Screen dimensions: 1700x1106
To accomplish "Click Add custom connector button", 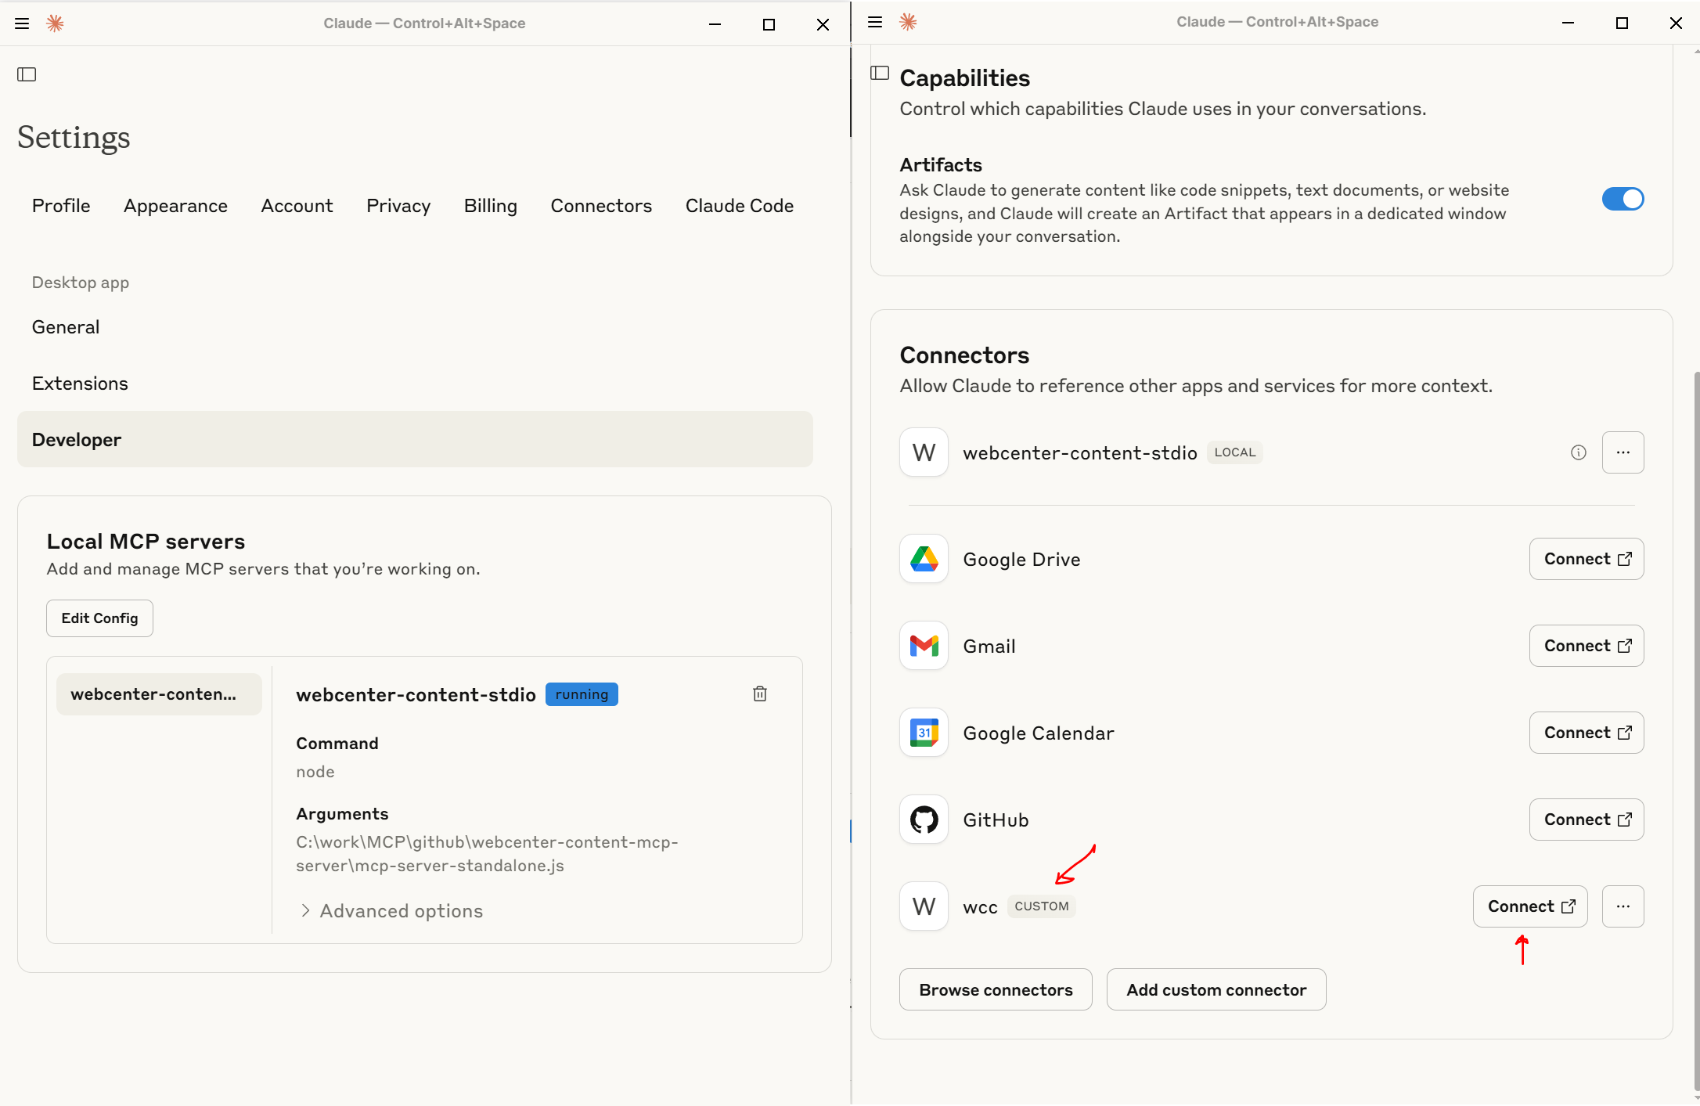I will click(x=1216, y=989).
